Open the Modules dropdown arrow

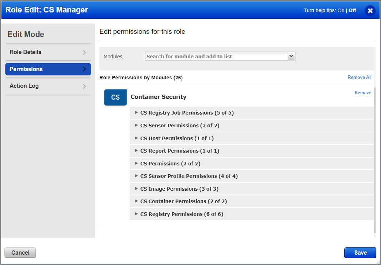pyautogui.click(x=291, y=56)
